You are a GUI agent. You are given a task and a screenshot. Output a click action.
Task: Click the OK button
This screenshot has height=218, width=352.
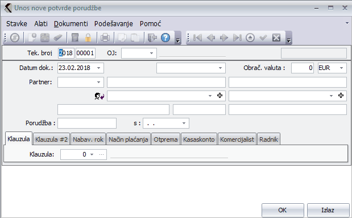click(283, 210)
